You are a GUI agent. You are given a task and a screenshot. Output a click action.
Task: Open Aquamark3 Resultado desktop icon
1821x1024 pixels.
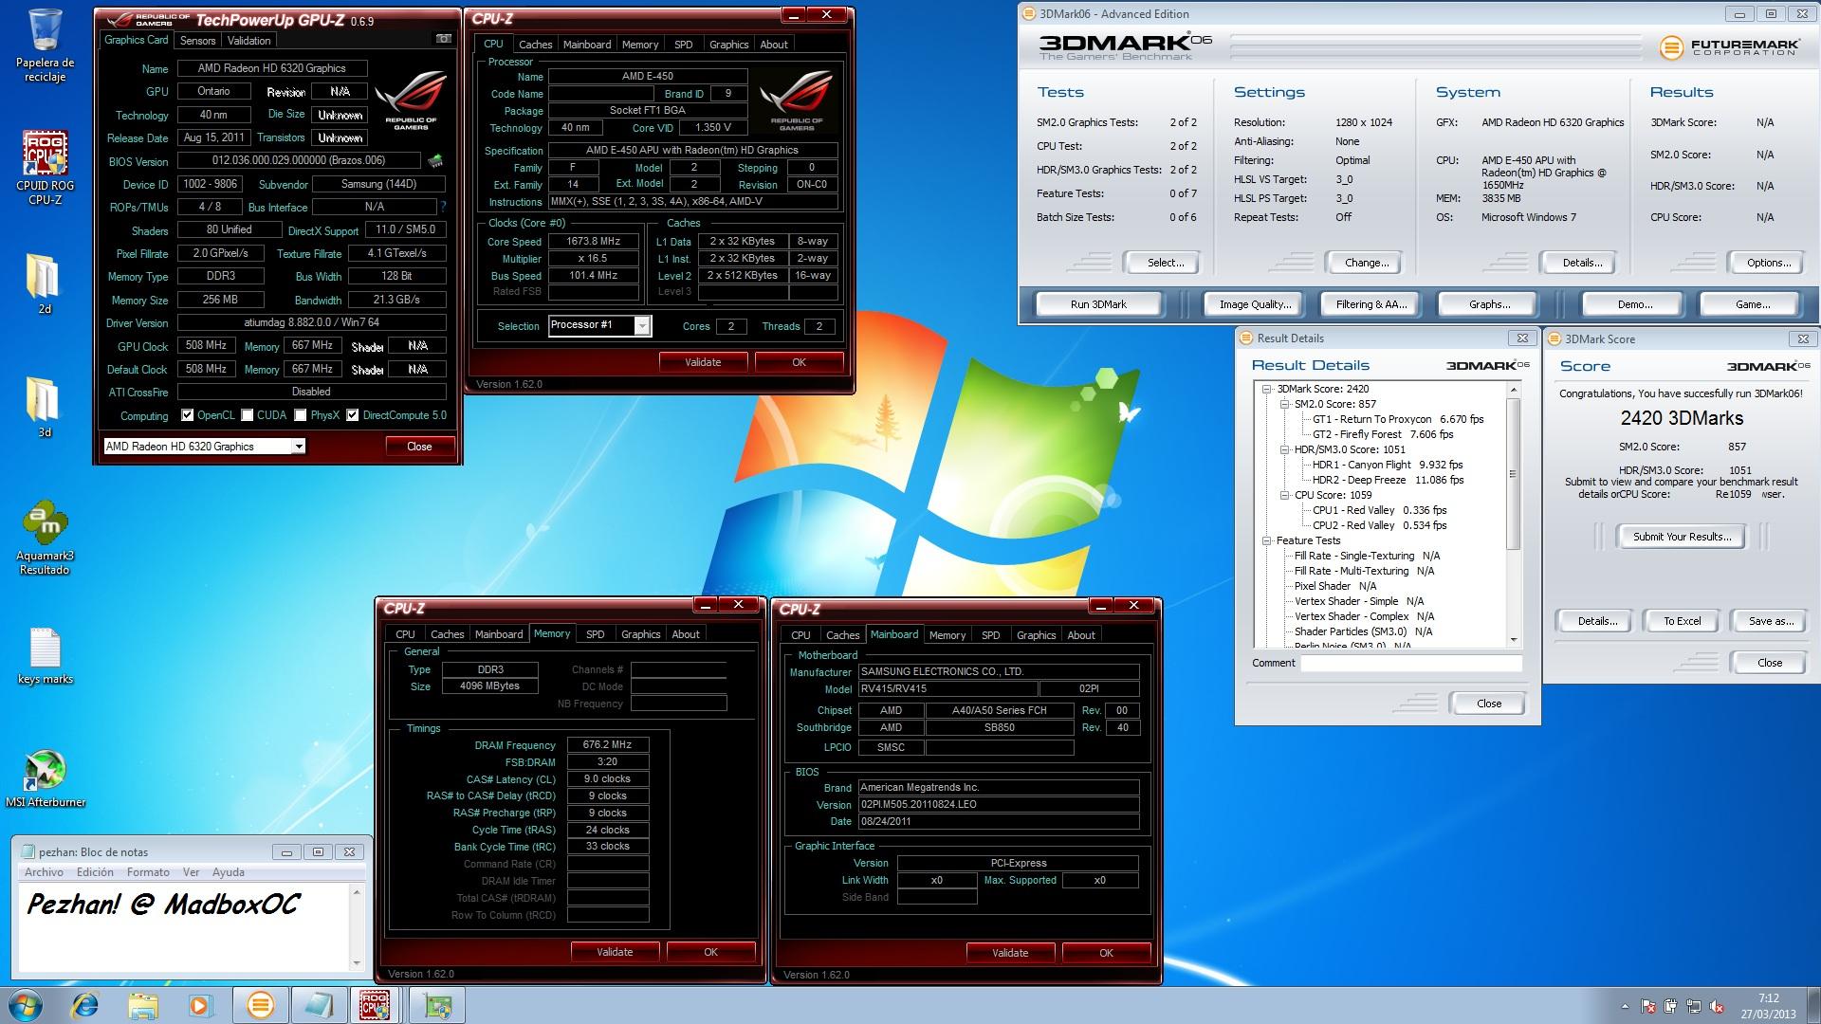coord(45,538)
